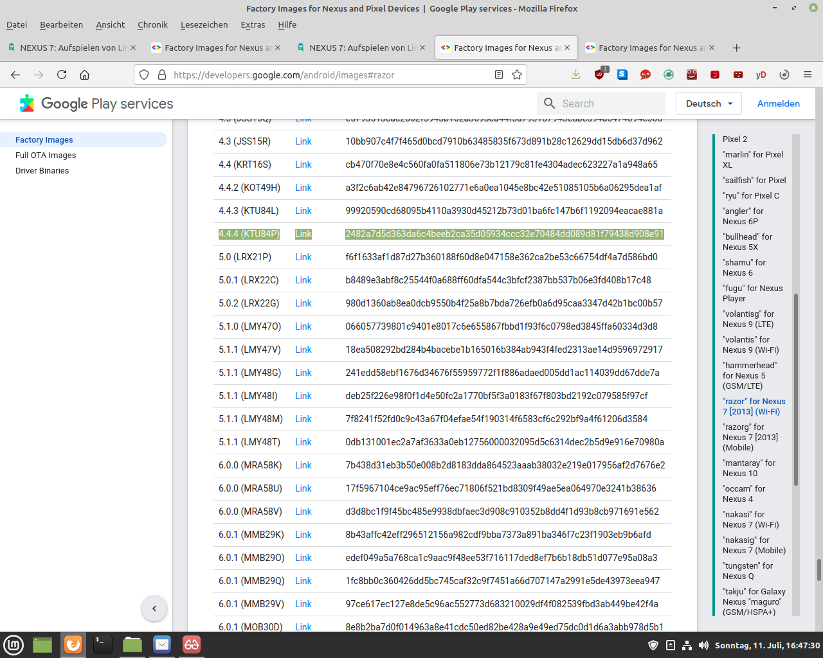Select the 4.4.4 checksum hash text

pyautogui.click(x=505, y=234)
